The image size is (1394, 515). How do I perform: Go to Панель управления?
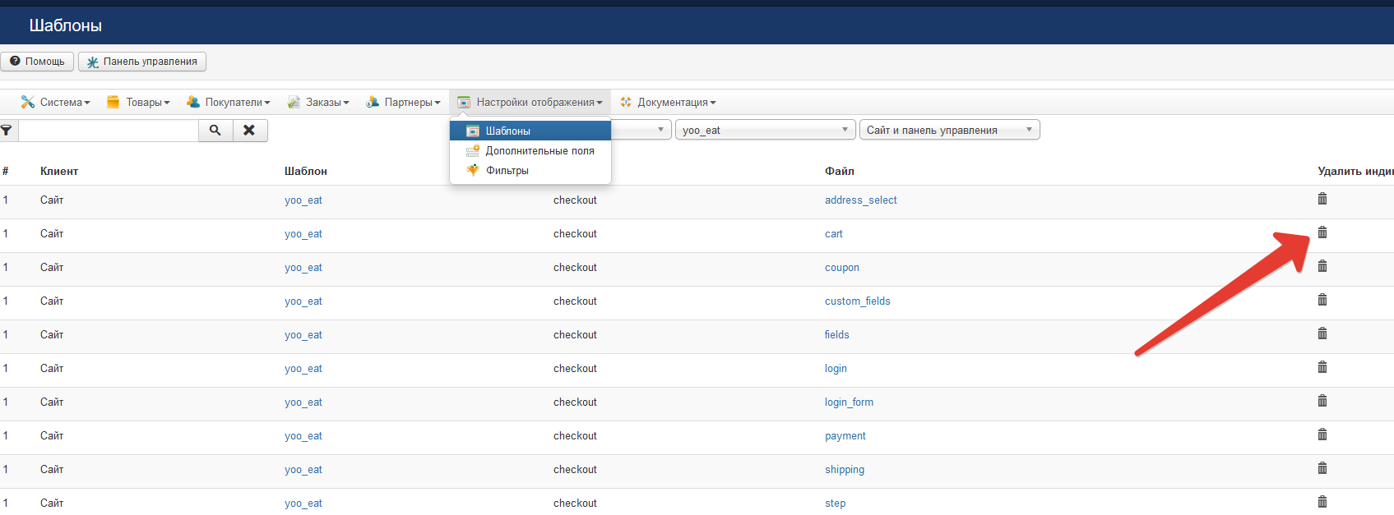[x=142, y=62]
